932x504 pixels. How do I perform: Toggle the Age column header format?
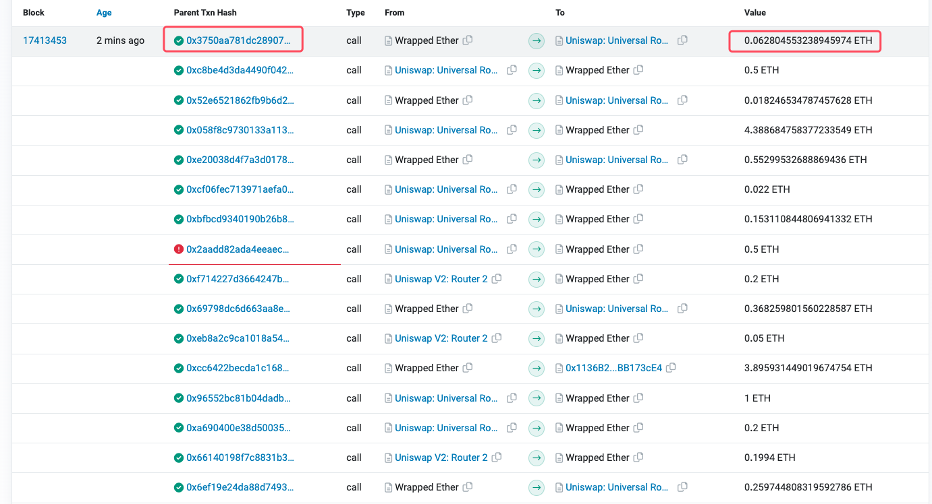(x=104, y=13)
